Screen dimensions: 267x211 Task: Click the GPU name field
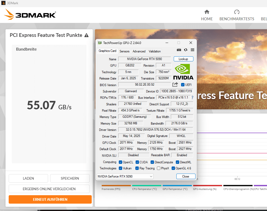coord(144,59)
